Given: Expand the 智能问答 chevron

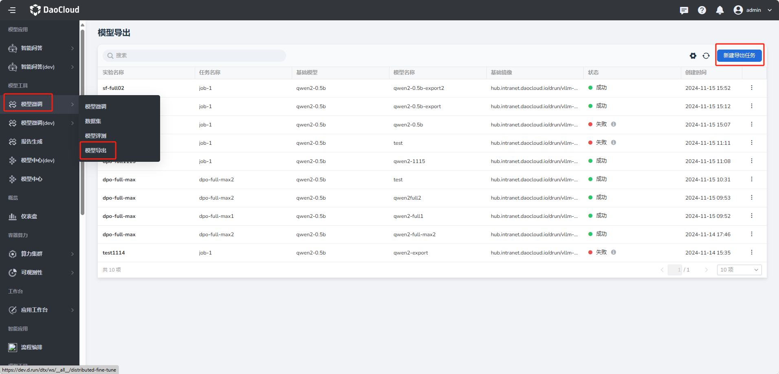Looking at the screenshot, I should click(73, 48).
